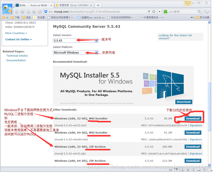This screenshot has width=213, height=173.
Task: Open Signature link for mysql-5.5.43-win32.zip
Action: coord(196,153)
